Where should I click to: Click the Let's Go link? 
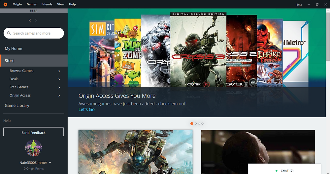86,109
